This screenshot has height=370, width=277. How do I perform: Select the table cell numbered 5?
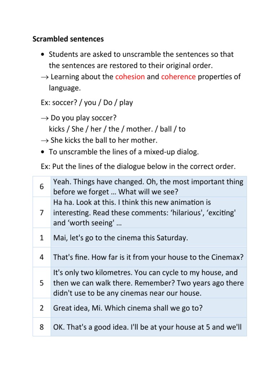tap(41, 283)
